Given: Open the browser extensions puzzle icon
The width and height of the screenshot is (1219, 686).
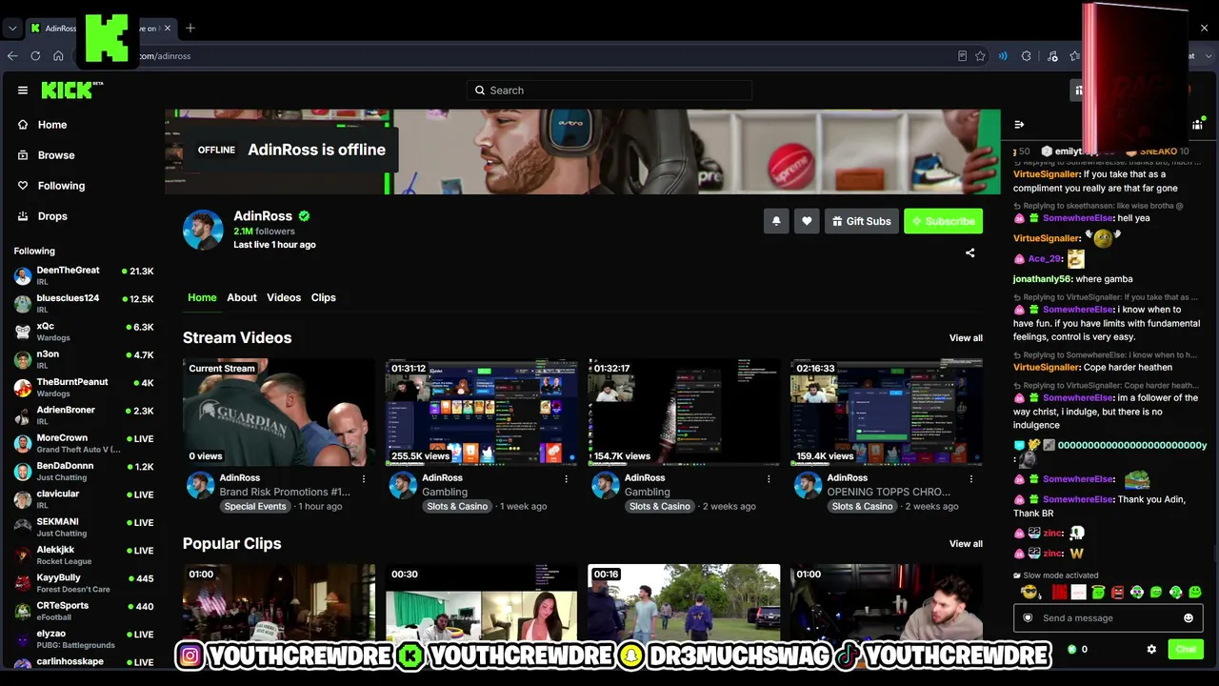Looking at the screenshot, I should click(x=1026, y=56).
